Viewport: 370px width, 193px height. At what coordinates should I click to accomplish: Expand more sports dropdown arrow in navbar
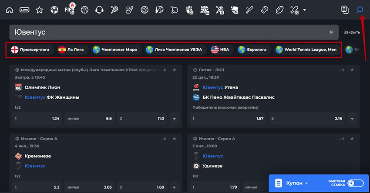tap(304, 10)
